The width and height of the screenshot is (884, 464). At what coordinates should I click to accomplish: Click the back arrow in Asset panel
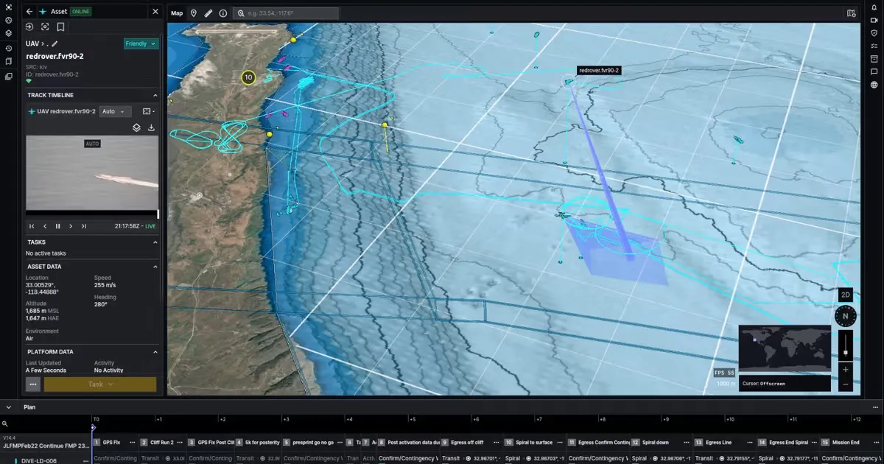point(29,12)
